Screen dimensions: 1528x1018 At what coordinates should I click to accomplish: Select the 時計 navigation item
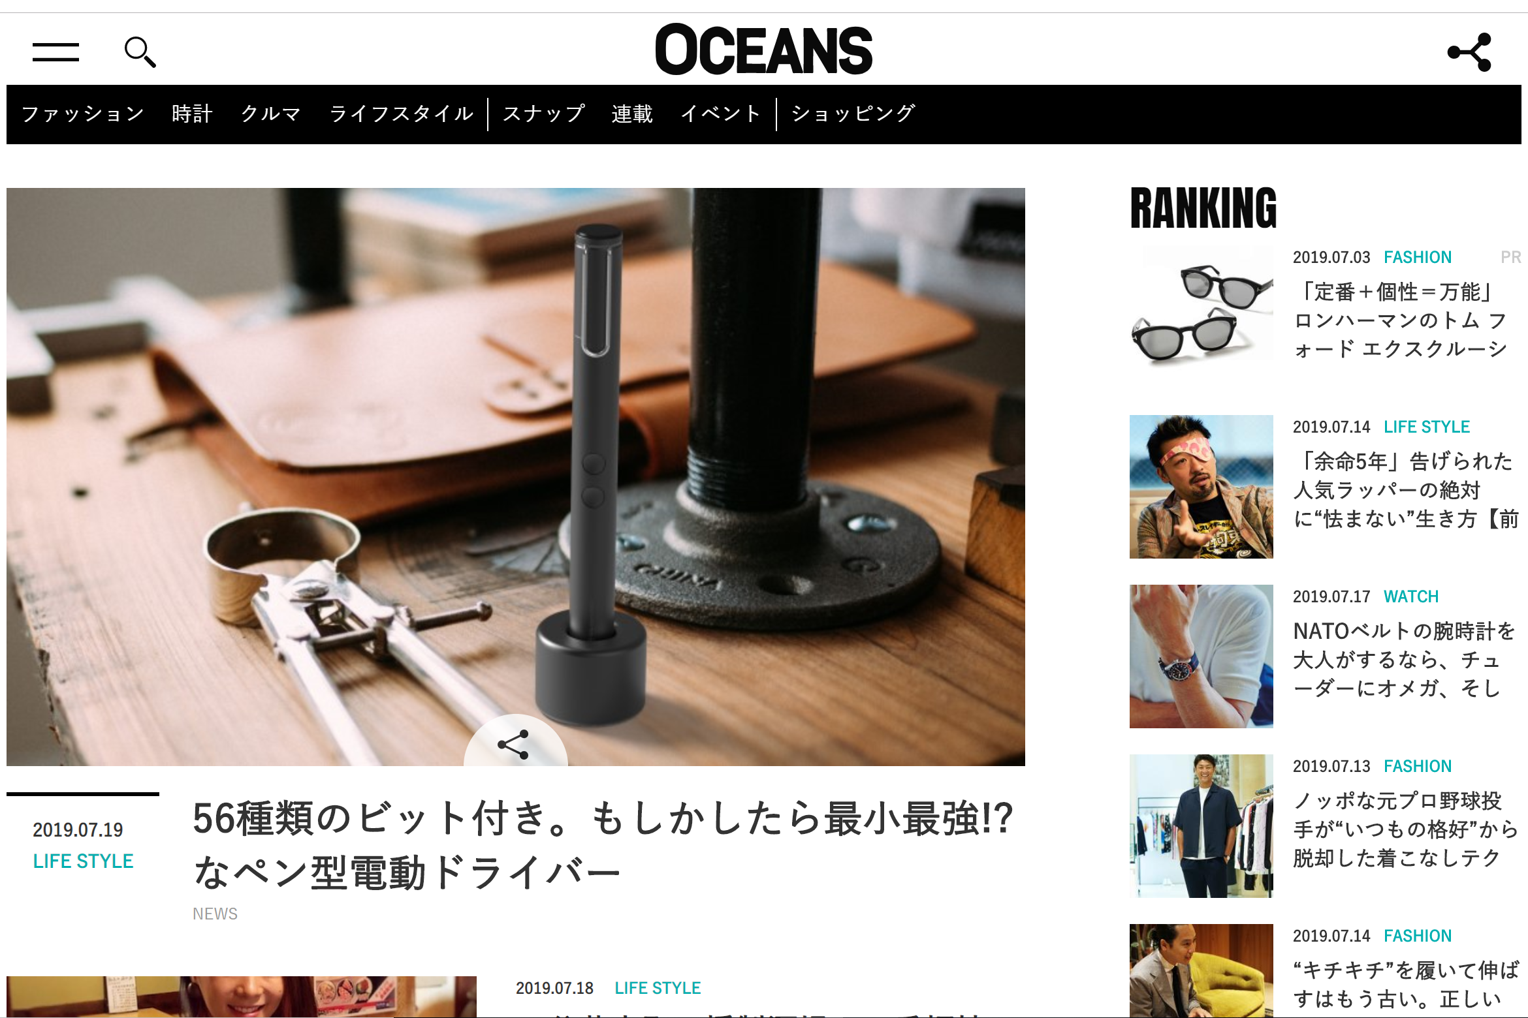192,114
